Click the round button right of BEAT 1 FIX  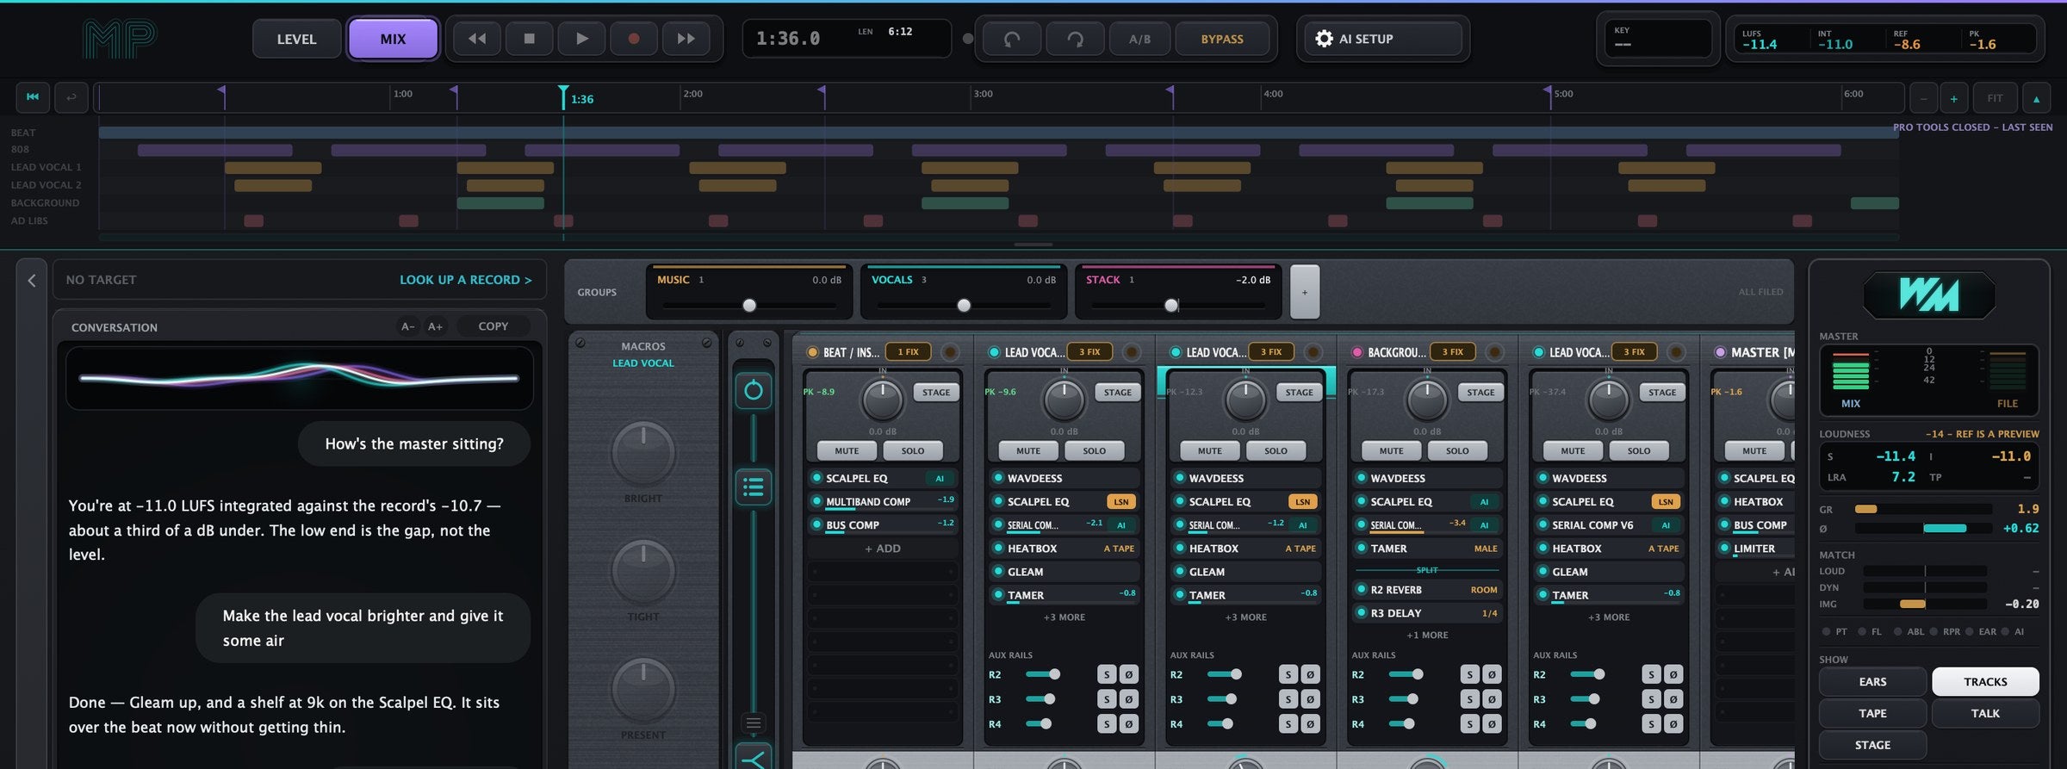tap(950, 352)
